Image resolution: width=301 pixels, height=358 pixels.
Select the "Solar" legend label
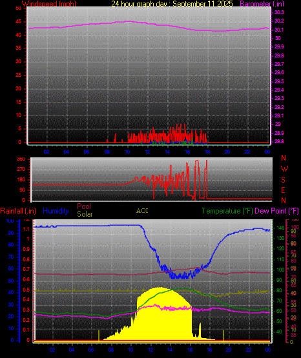pos(85,214)
